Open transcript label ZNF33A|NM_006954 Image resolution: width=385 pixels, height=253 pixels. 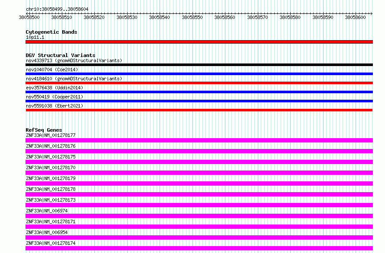tap(47, 232)
